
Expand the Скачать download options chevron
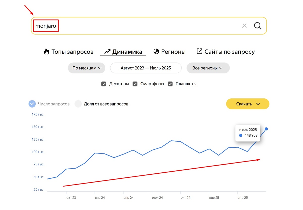pyautogui.click(x=258, y=104)
